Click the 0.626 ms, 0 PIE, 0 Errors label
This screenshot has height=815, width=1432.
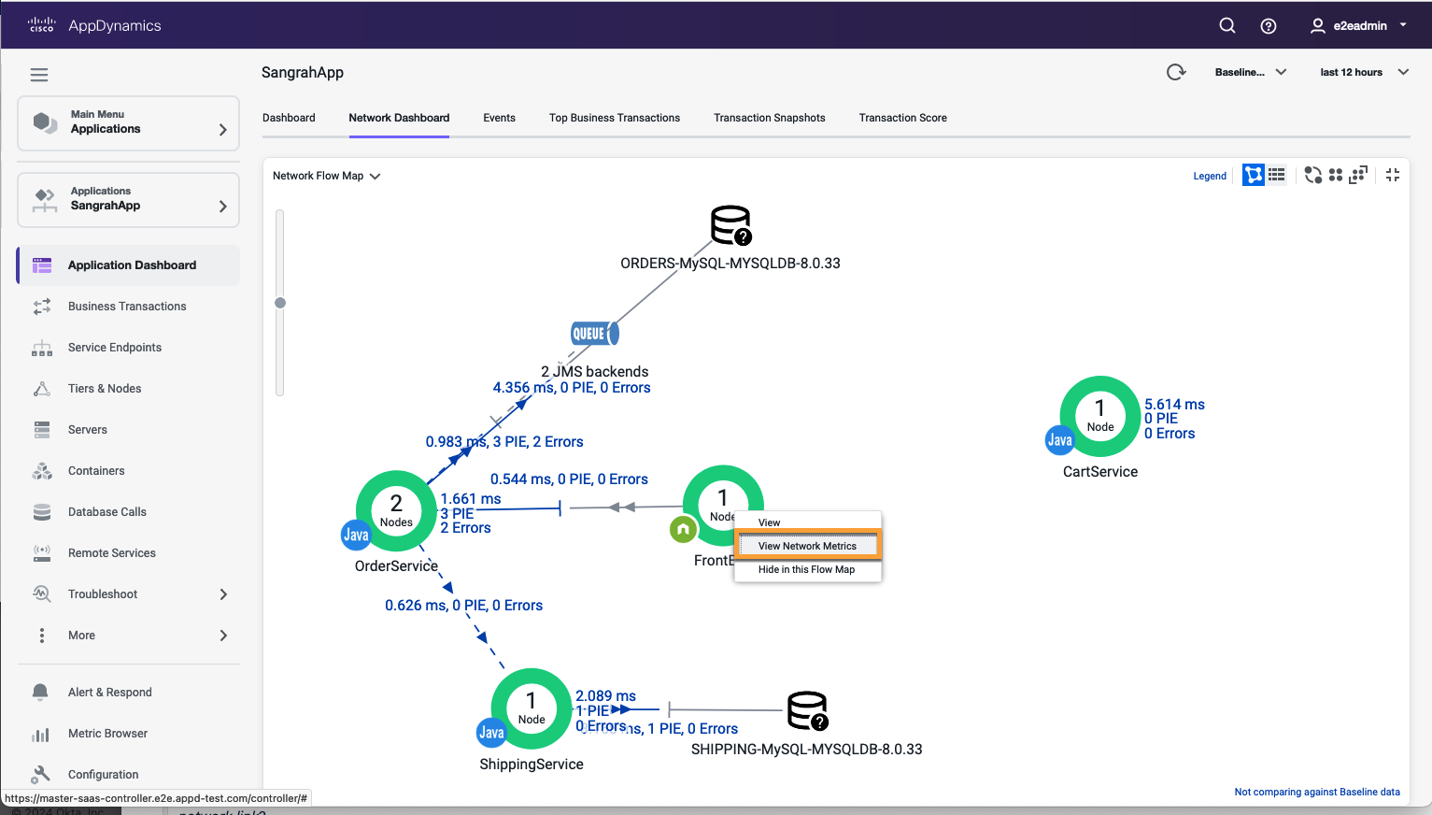(x=463, y=606)
